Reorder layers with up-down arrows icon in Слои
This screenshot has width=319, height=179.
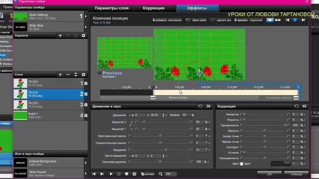pos(76,75)
